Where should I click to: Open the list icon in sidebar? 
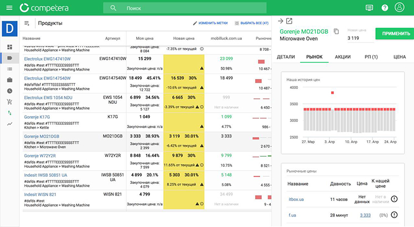pyautogui.click(x=10, y=69)
